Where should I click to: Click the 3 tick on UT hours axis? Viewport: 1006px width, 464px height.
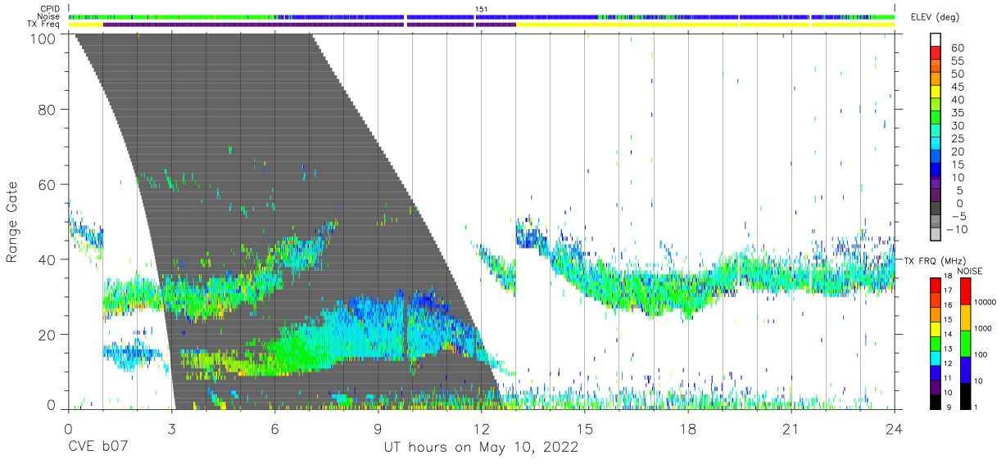[171, 428]
